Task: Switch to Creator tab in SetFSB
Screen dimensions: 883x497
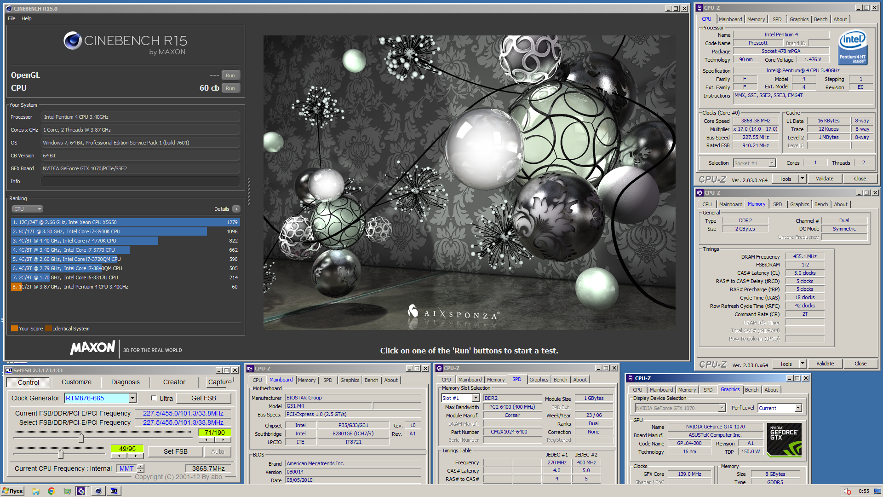Action: pos(174,382)
